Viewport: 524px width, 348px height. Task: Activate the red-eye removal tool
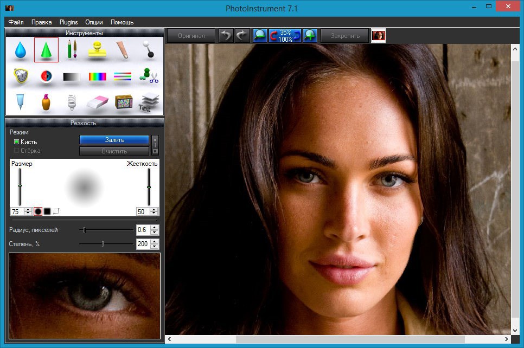pos(46,76)
